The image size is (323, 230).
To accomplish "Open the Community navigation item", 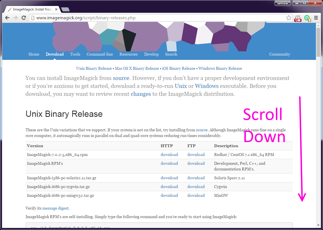I will click(x=279, y=54).
